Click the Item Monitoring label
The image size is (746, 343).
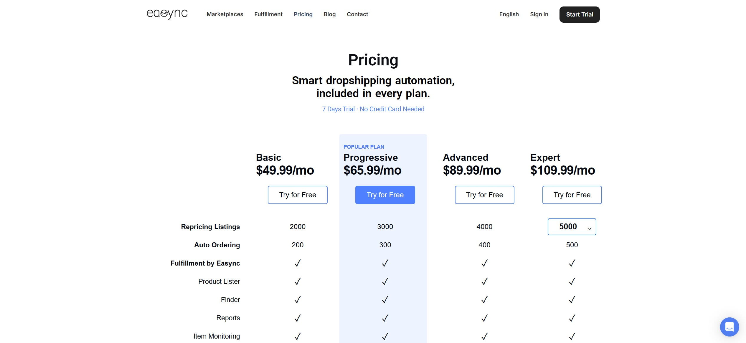(x=217, y=336)
